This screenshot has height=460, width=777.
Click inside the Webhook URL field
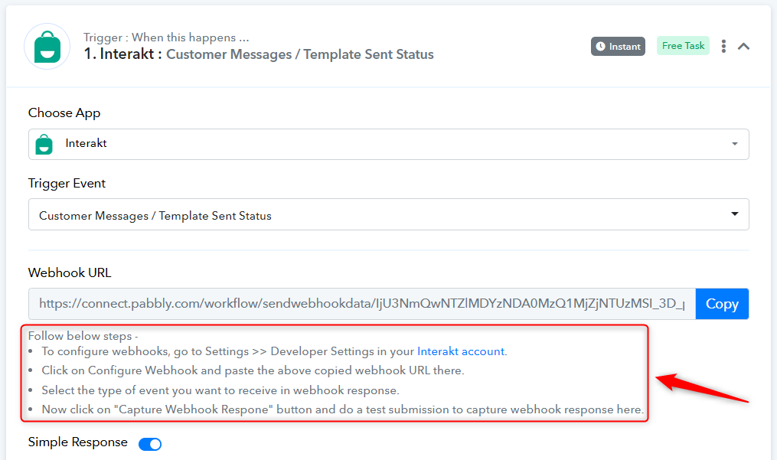click(x=362, y=303)
